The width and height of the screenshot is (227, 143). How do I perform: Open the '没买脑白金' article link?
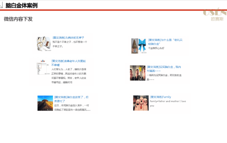(164, 69)
